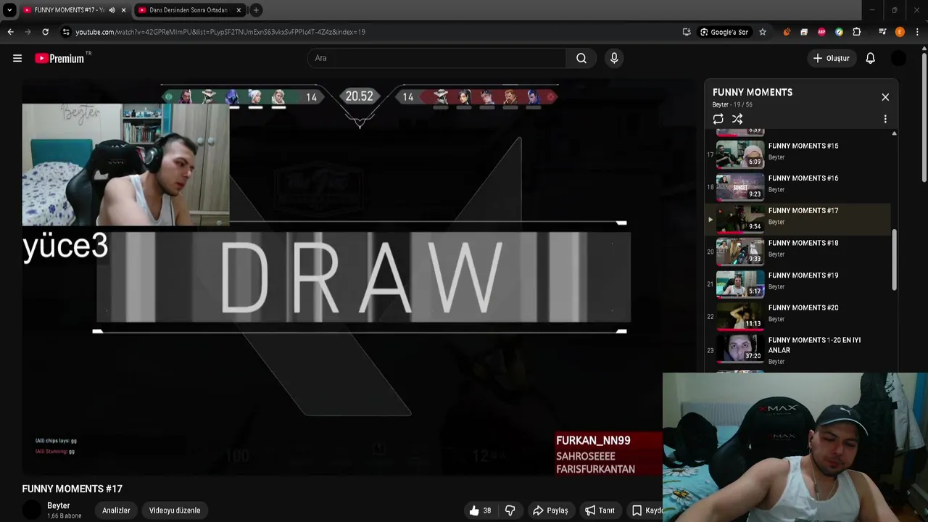The width and height of the screenshot is (928, 522).
Task: Open site information controls in address bar
Action: (x=66, y=32)
